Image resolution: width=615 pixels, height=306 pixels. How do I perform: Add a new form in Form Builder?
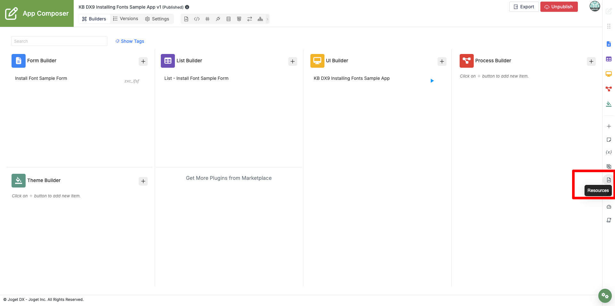click(x=143, y=61)
